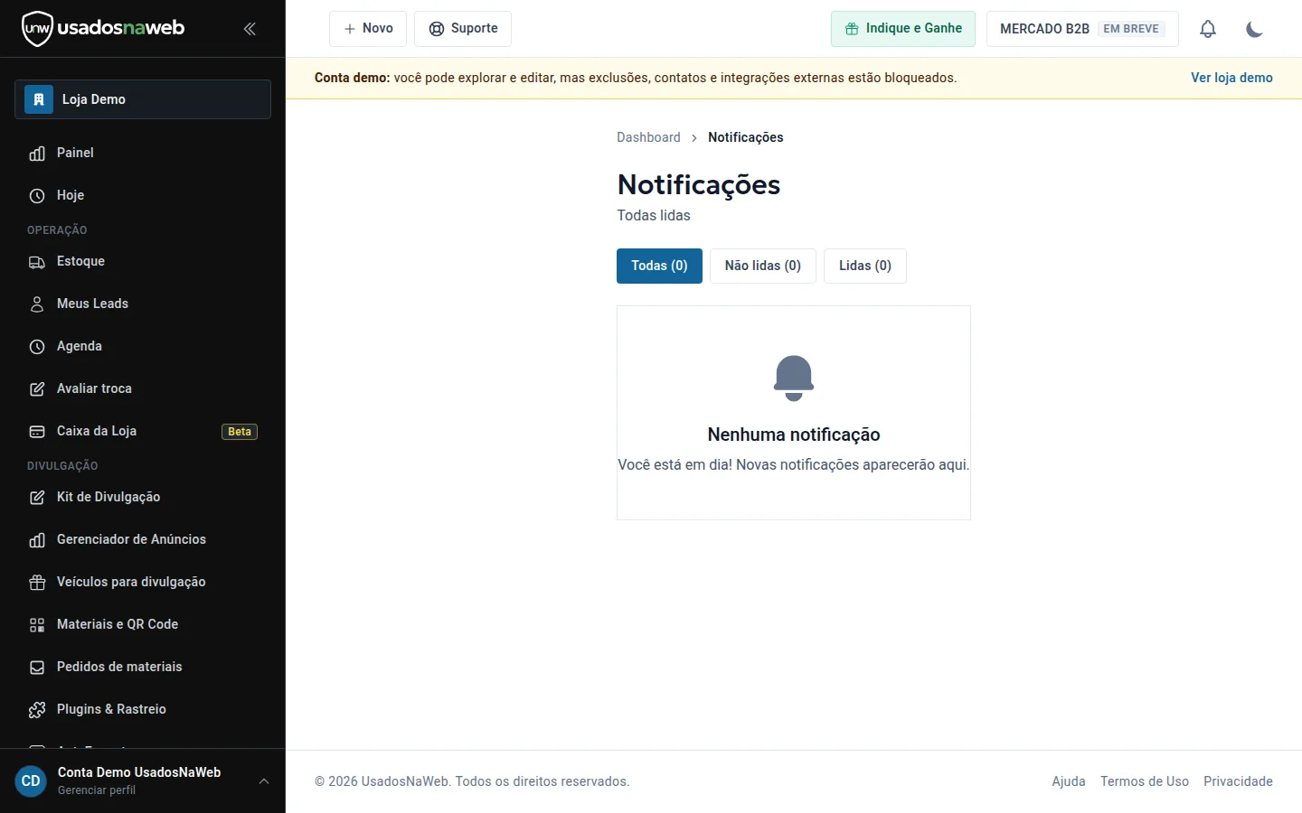Open Meus Leads person icon
The height and width of the screenshot is (813, 1302).
click(37, 304)
